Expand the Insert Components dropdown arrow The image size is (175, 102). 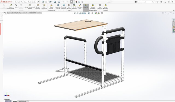(x=11, y=11)
